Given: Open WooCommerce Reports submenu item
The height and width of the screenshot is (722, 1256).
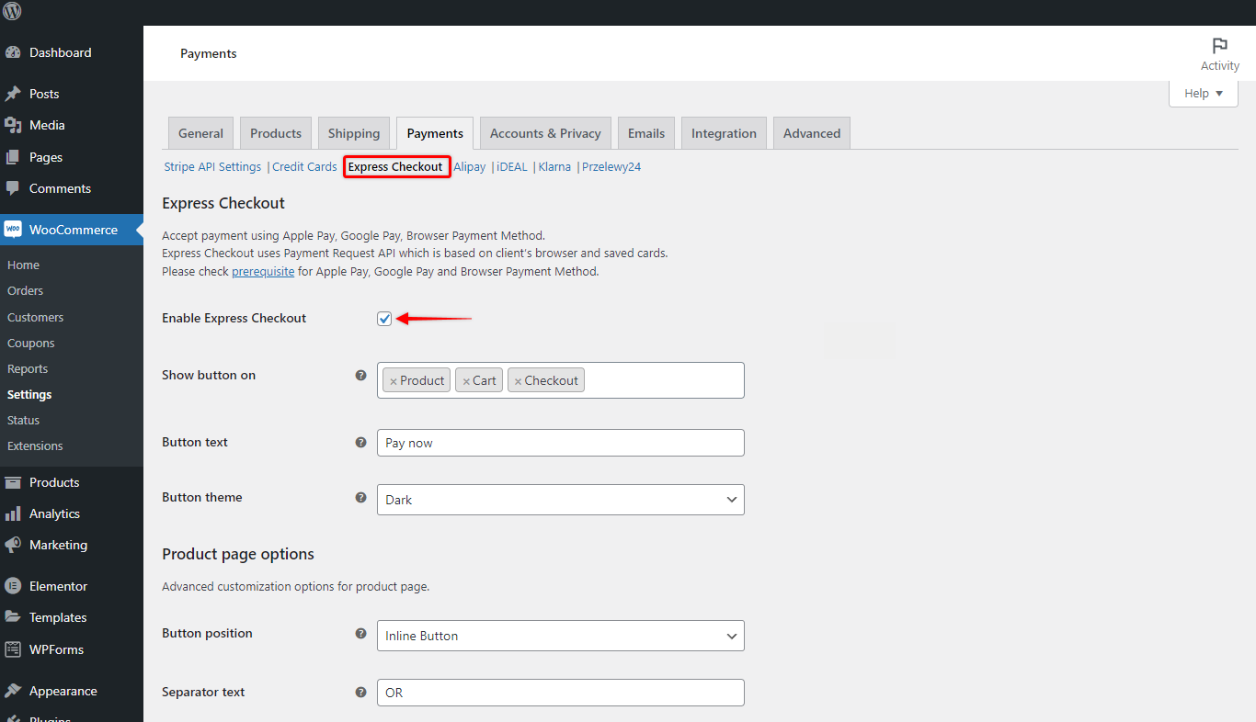Looking at the screenshot, I should pyautogui.click(x=28, y=368).
